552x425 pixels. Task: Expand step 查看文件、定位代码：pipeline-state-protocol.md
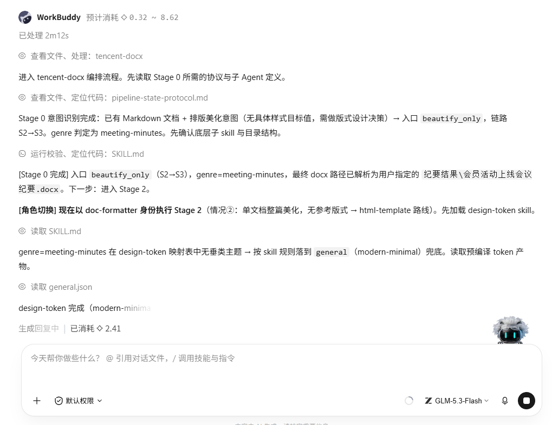pos(113,98)
